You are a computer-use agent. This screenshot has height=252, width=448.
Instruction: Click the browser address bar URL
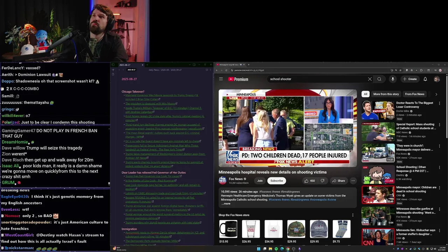click(249, 70)
